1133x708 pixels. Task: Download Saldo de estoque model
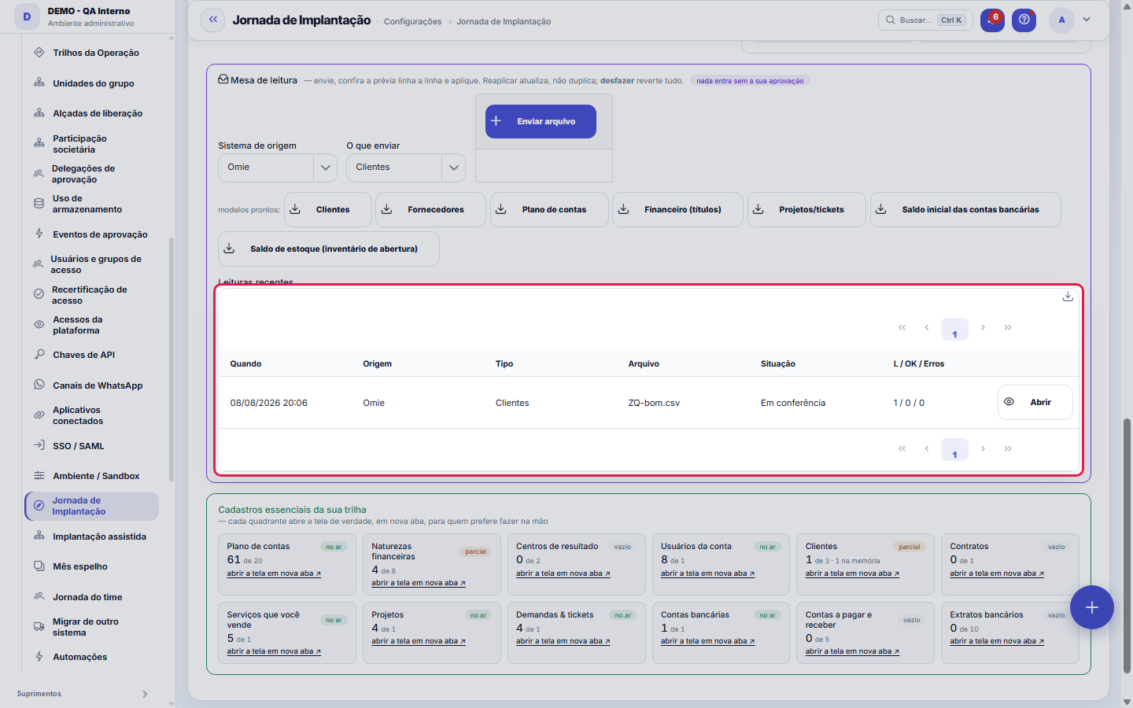coord(329,249)
